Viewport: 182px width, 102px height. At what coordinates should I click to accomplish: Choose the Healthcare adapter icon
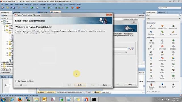pyautogui.click(x=162, y=58)
